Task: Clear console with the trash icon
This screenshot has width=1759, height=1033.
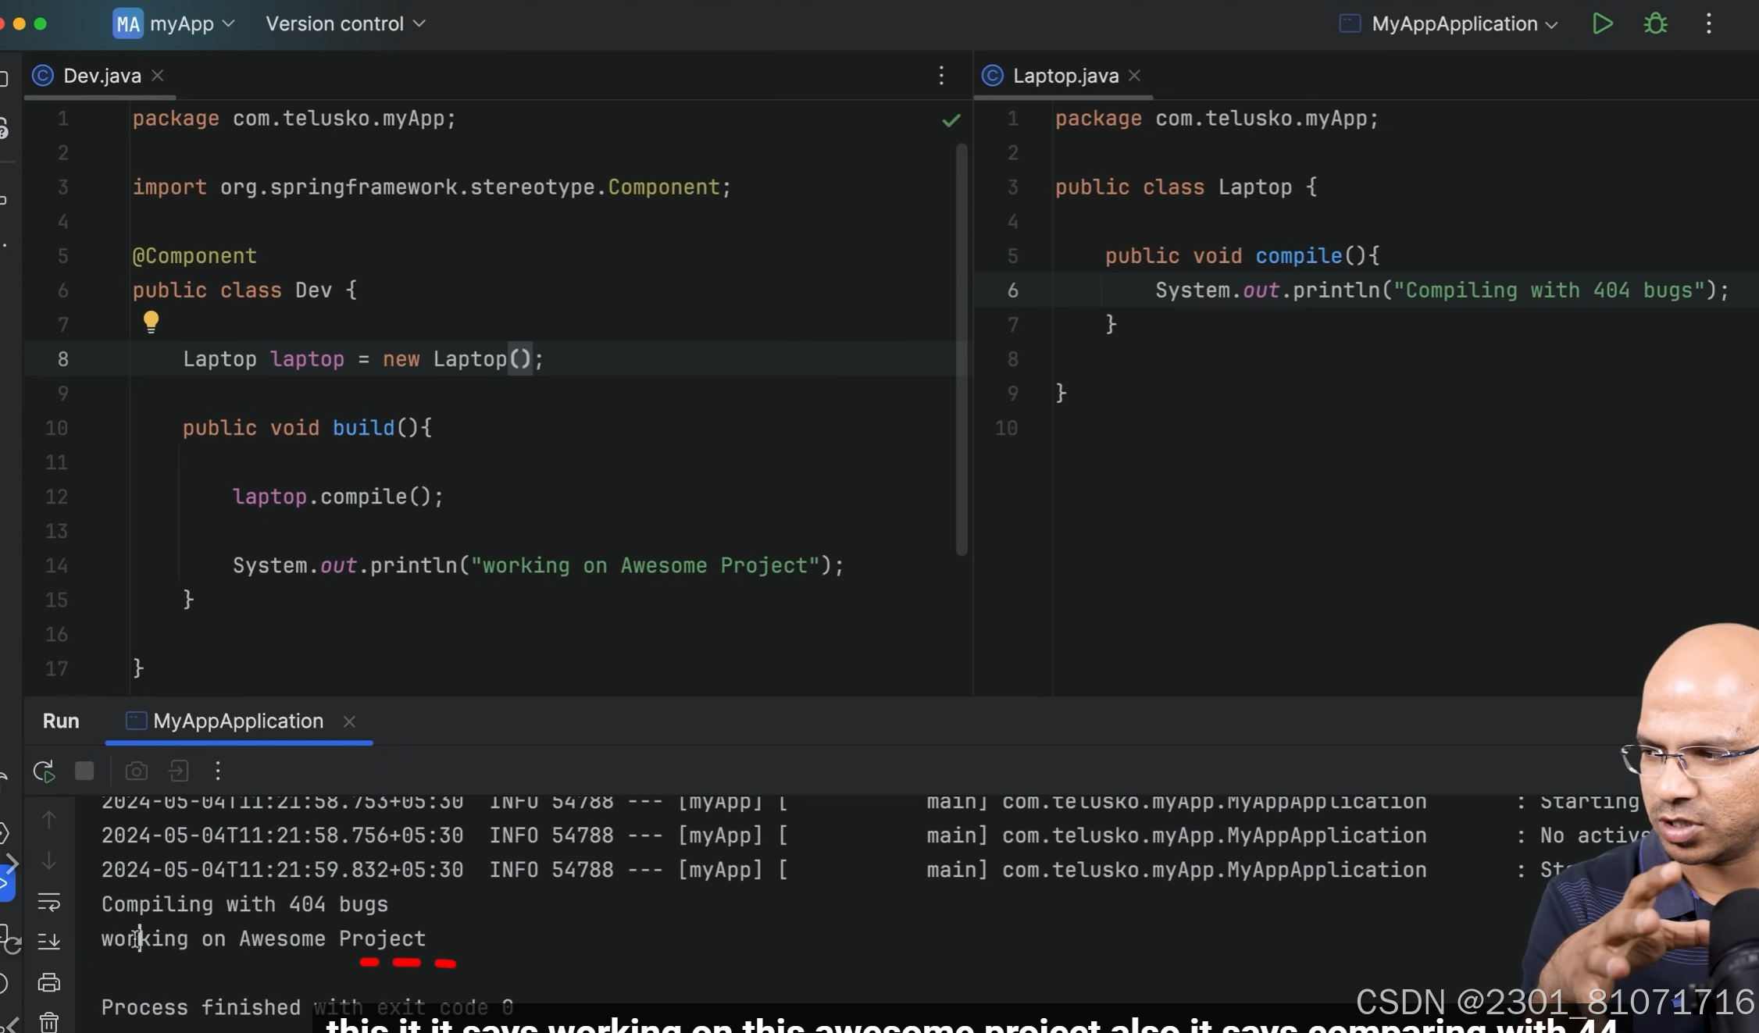Action: 48,1021
